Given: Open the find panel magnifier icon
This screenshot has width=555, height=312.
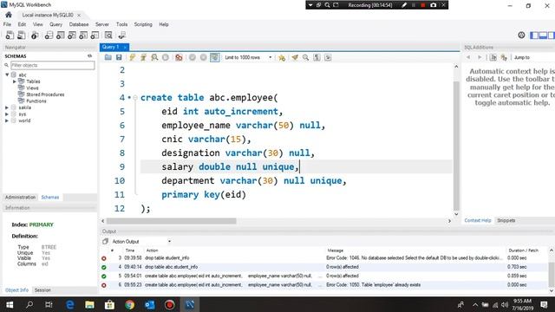Looking at the screenshot, I should 305,57.
